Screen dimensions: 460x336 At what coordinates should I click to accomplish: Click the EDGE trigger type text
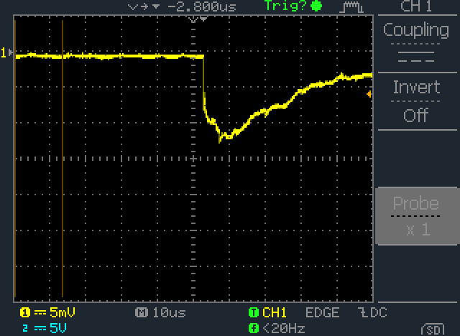[x=323, y=312]
